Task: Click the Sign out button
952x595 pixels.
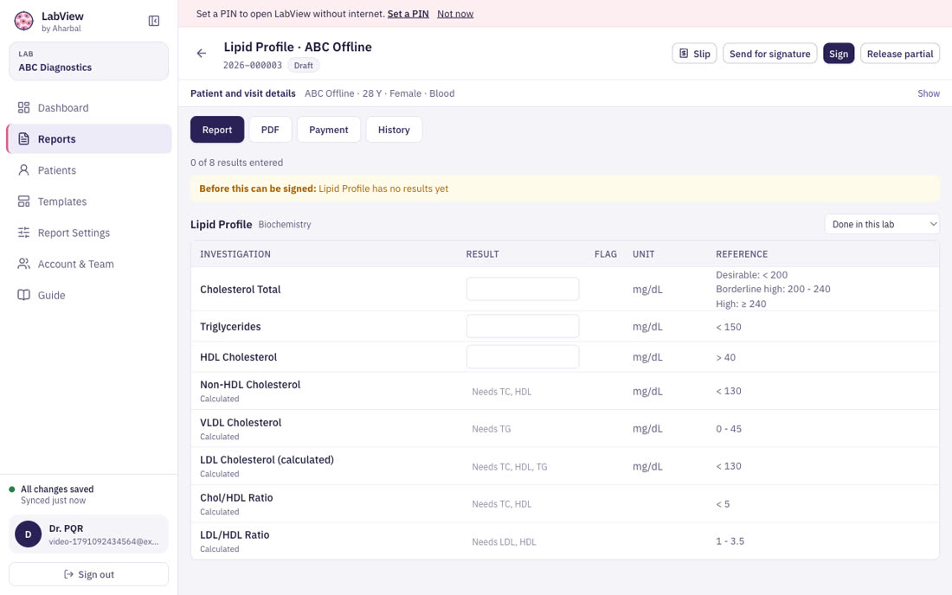Action: pos(88,574)
